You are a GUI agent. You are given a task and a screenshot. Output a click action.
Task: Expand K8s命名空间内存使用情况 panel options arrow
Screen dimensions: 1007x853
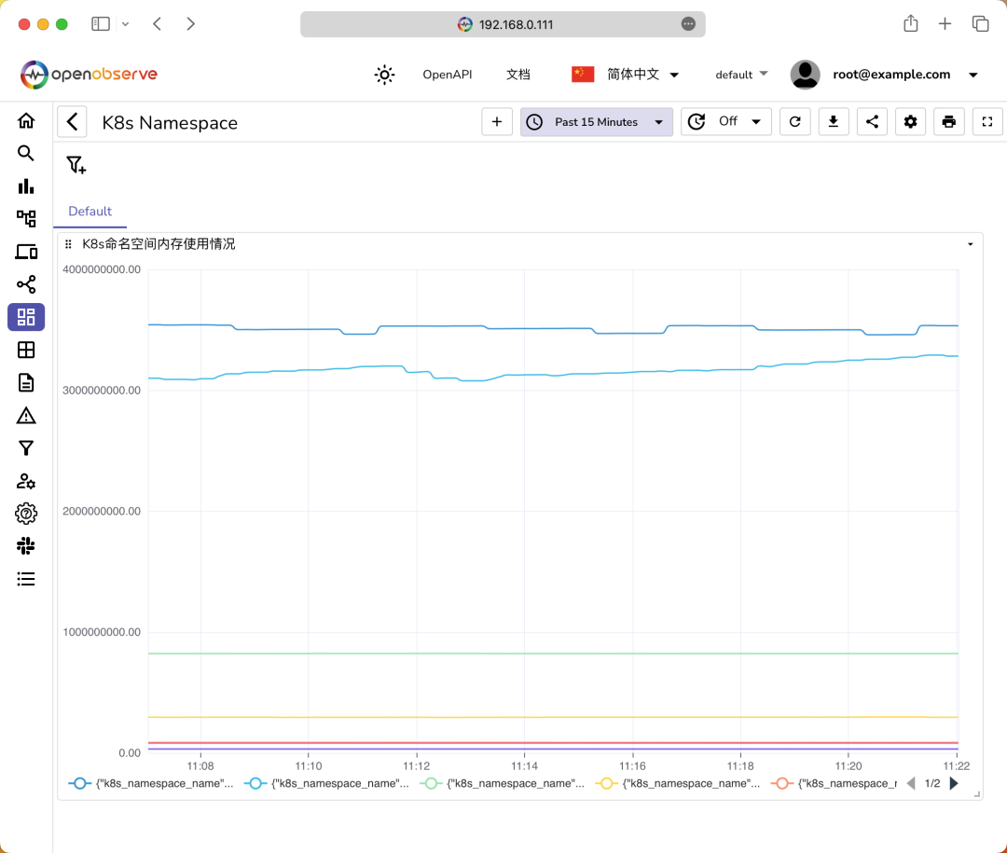[x=971, y=244]
